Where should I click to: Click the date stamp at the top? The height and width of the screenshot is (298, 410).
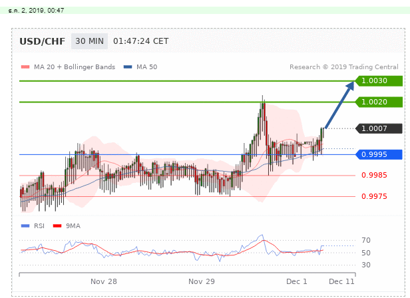pyautogui.click(x=36, y=11)
